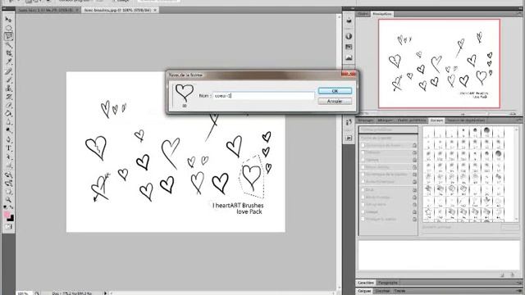Select the History Brush tool
This screenshot has height=295, width=525.
click(8, 97)
